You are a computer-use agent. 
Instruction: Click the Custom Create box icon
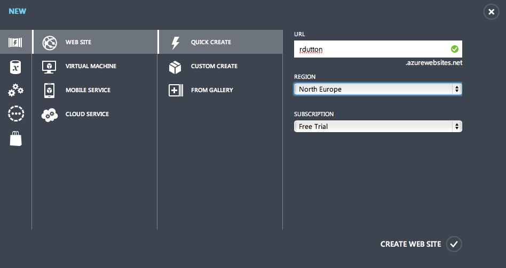click(x=175, y=67)
